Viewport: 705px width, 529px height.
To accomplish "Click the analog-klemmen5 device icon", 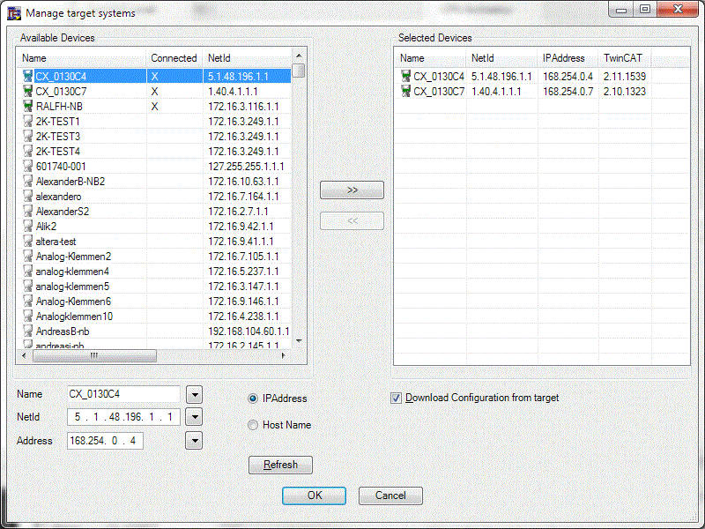I will [28, 286].
